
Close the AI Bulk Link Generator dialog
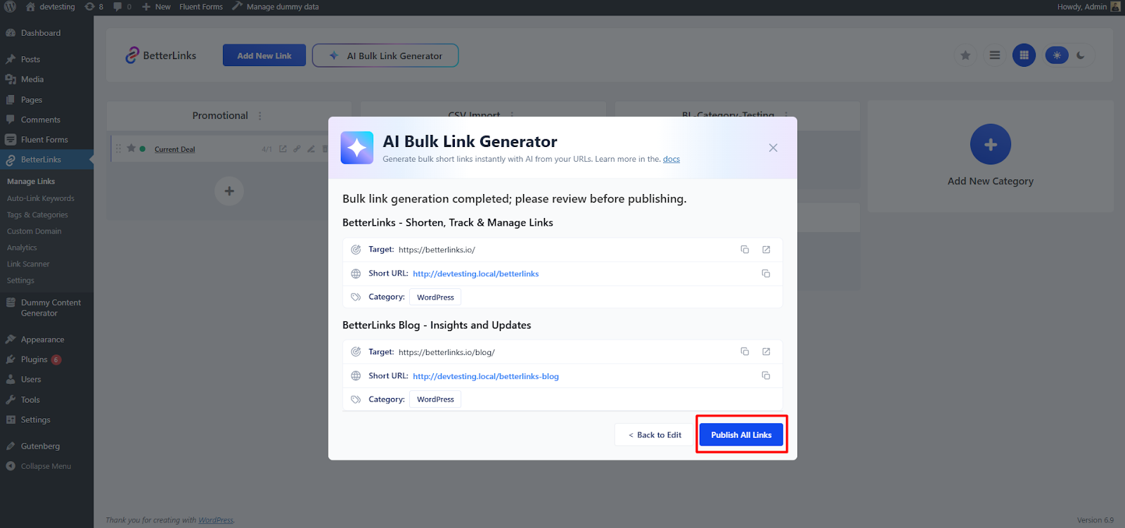tap(773, 148)
